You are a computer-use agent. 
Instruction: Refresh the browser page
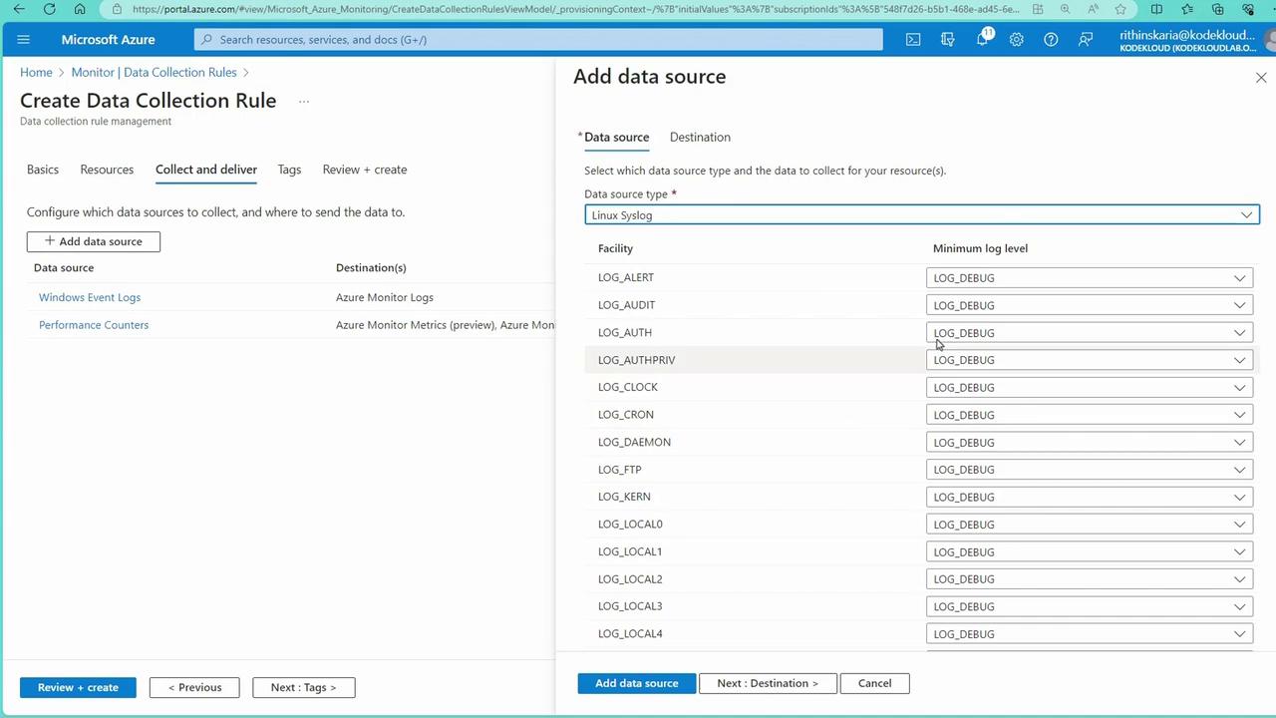[x=49, y=9]
